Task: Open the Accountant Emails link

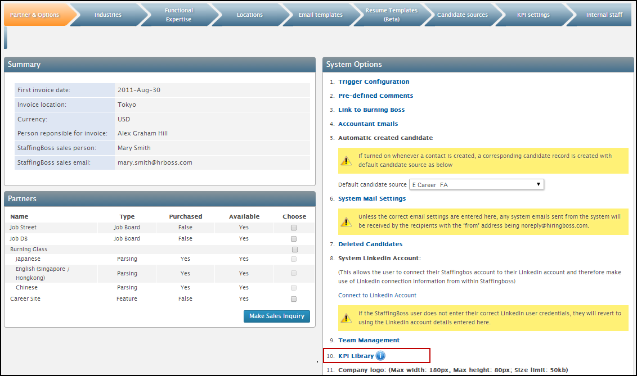Action: coord(368,124)
